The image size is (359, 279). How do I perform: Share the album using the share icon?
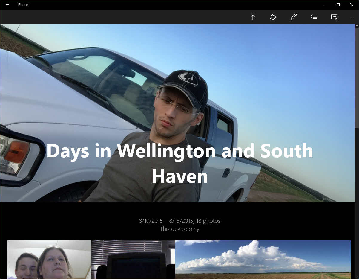coord(273,17)
